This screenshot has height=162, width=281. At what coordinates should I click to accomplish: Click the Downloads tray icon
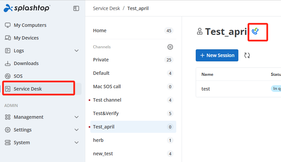pyautogui.click(x=8, y=63)
